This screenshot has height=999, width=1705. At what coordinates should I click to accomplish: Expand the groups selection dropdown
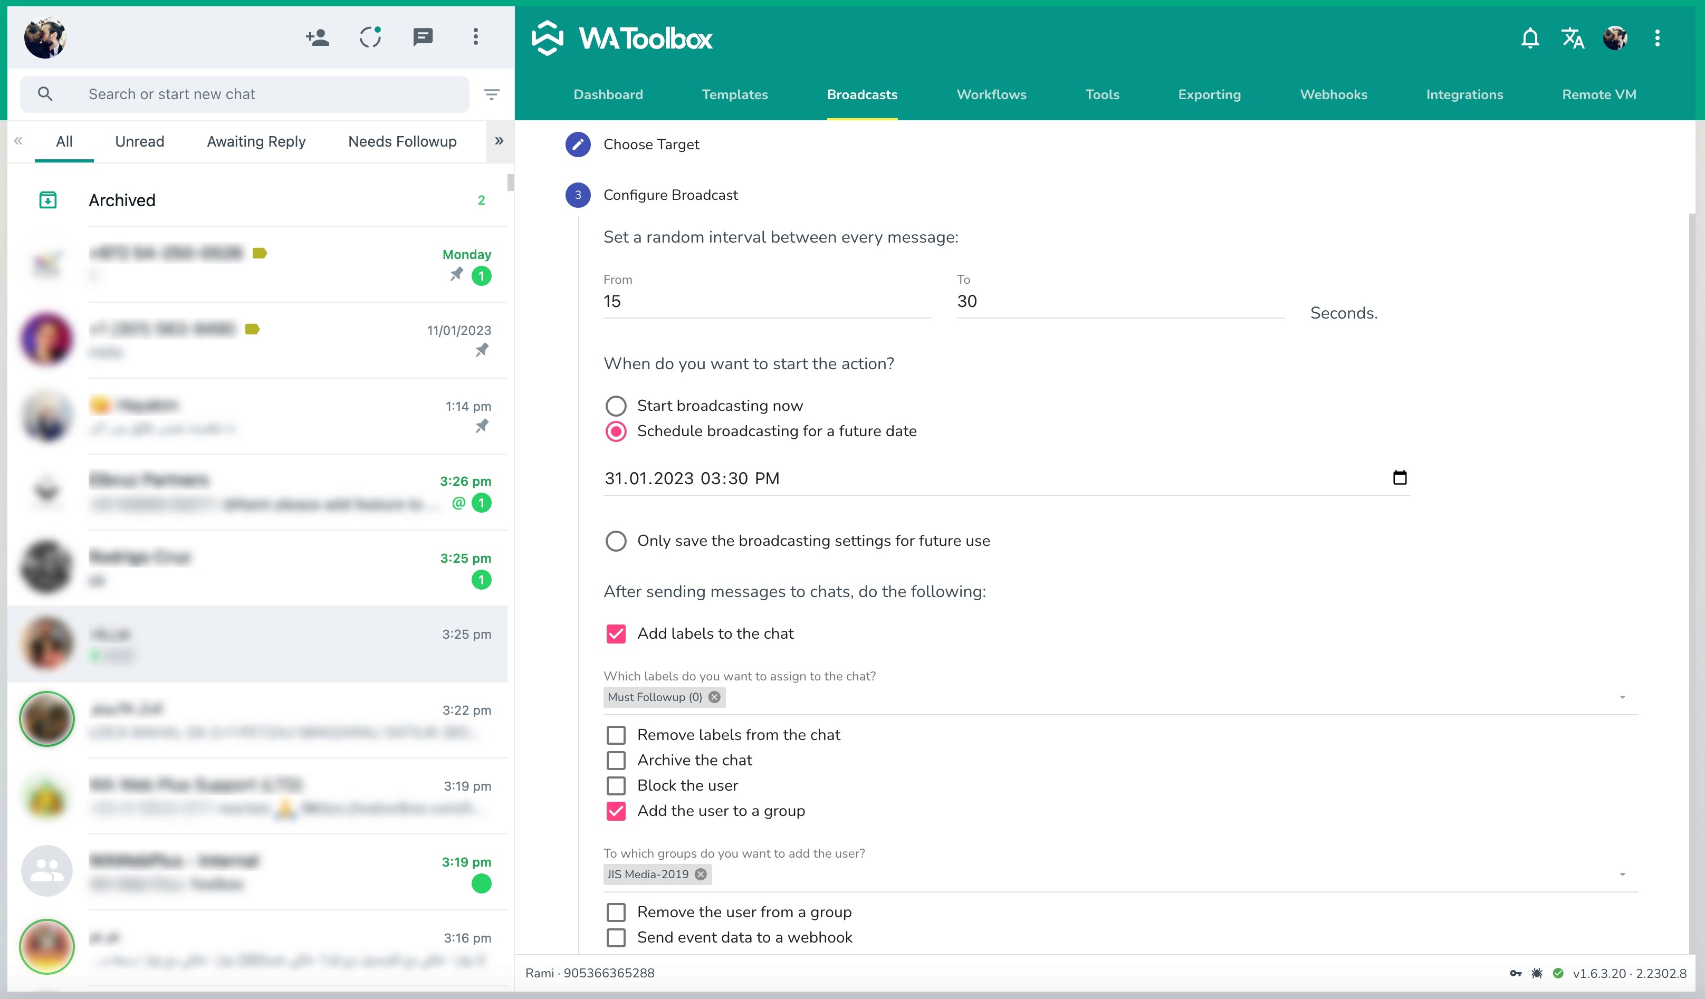(1622, 875)
